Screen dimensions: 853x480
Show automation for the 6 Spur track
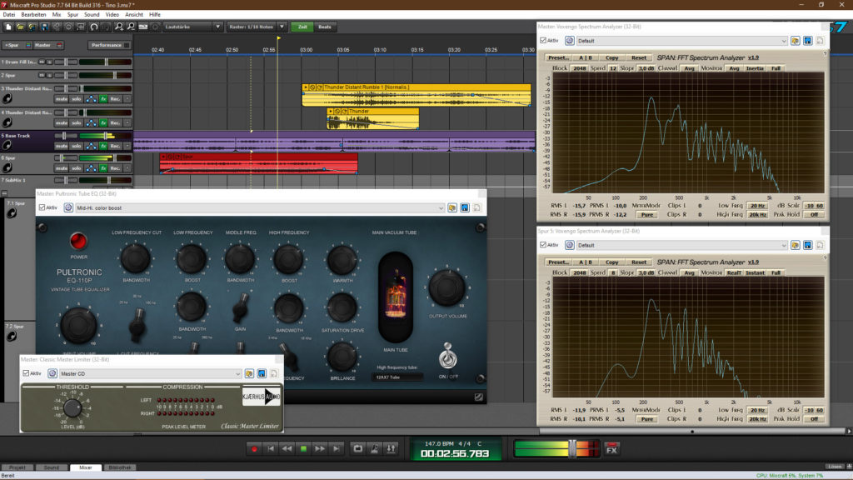[91, 168]
